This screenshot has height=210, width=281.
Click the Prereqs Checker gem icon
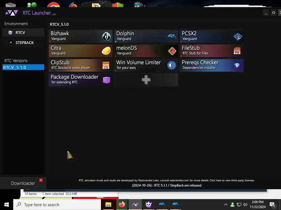[x=237, y=65]
